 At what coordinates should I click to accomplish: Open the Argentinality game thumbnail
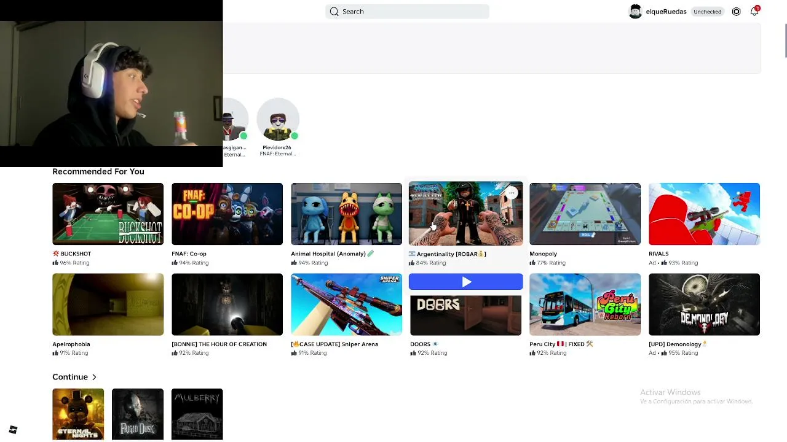tap(465, 214)
